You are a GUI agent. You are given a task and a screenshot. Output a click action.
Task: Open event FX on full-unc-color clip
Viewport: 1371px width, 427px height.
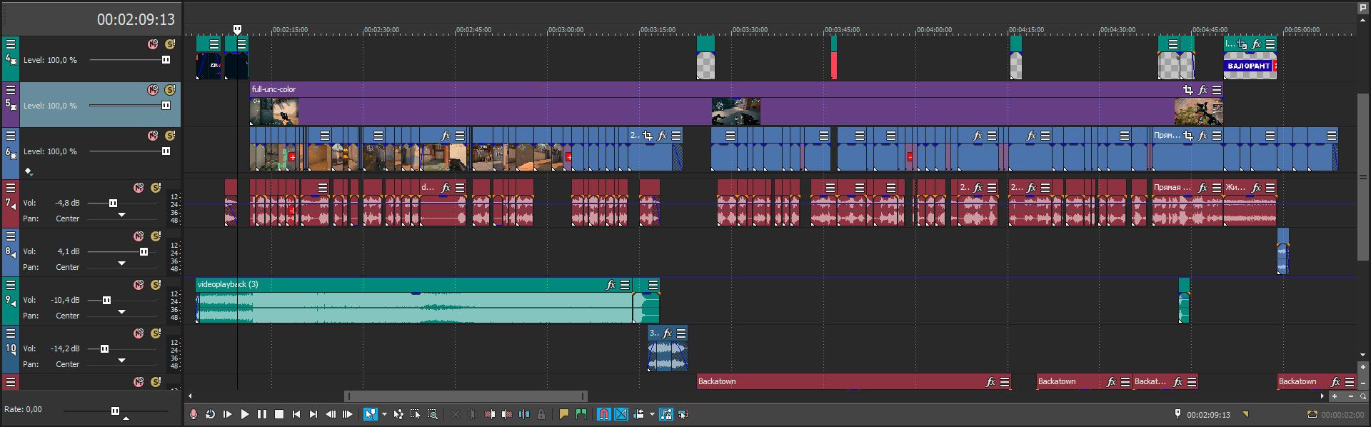point(1202,90)
